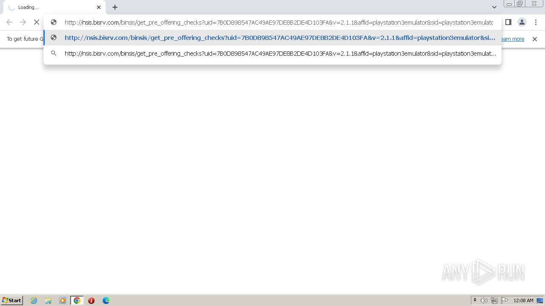Open the media player taskbar icon
This screenshot has height=306, width=545.
pos(63,300)
